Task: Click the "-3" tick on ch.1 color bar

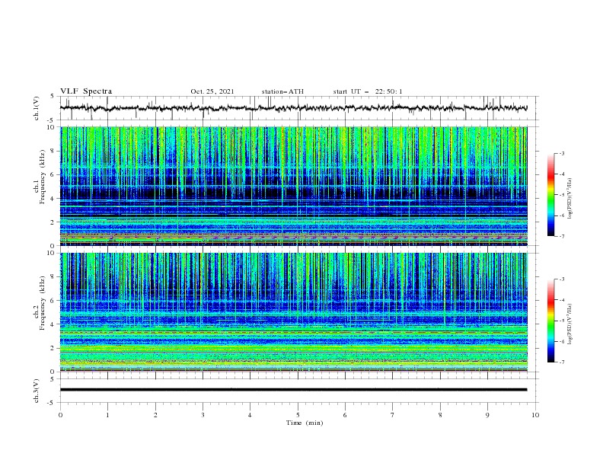Action: (x=561, y=153)
